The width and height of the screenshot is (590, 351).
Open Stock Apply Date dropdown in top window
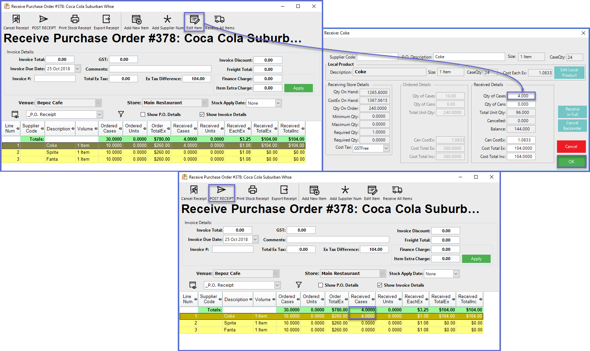pos(278,103)
